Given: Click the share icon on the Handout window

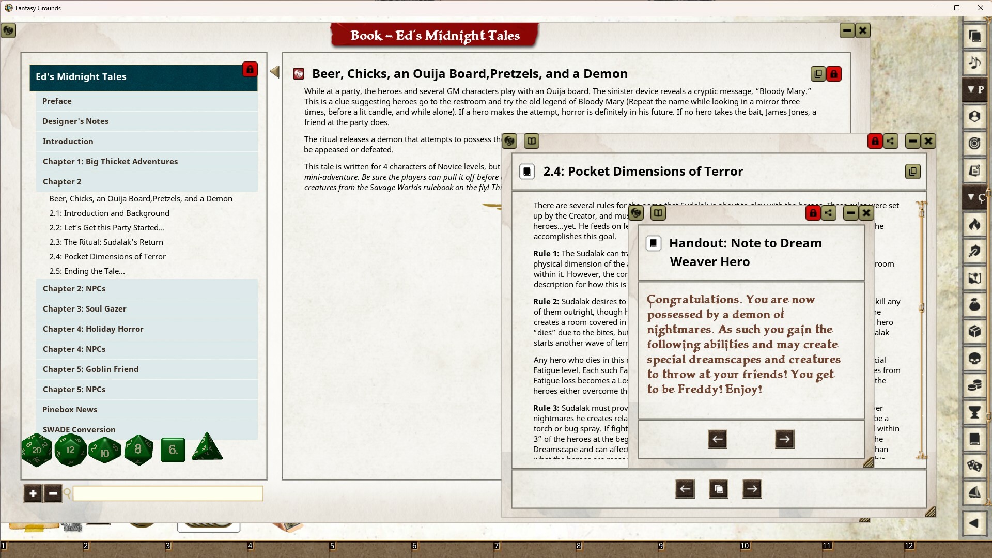Looking at the screenshot, I should [828, 212].
